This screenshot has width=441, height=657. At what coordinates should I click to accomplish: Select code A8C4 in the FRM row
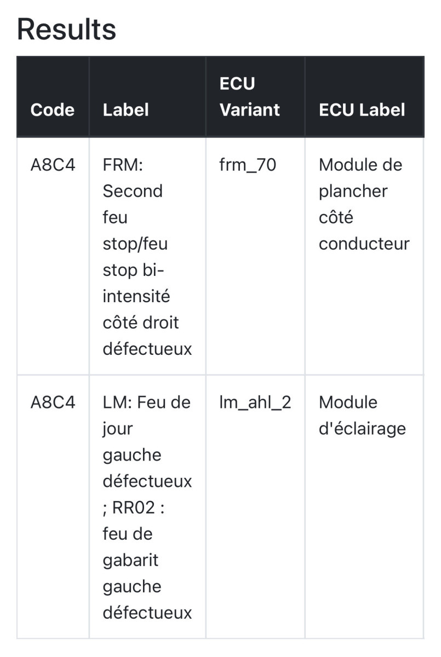[x=53, y=165]
